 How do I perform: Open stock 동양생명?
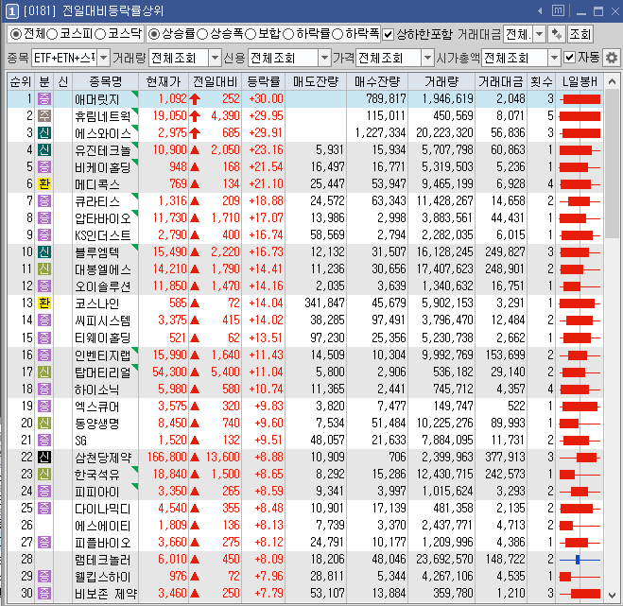[x=96, y=424]
